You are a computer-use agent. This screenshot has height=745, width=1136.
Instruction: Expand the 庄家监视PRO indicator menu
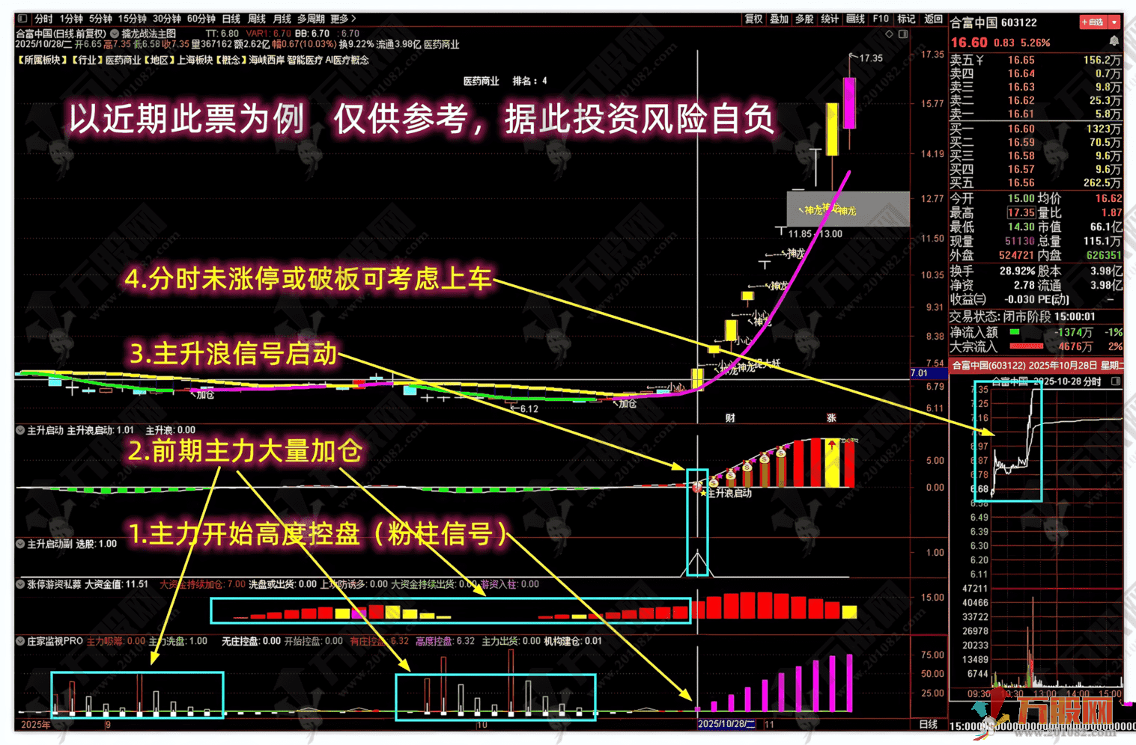coord(21,641)
